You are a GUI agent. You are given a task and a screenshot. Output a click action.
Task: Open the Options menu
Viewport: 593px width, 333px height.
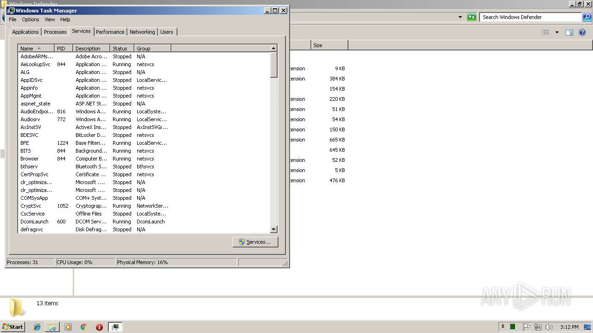[31, 19]
